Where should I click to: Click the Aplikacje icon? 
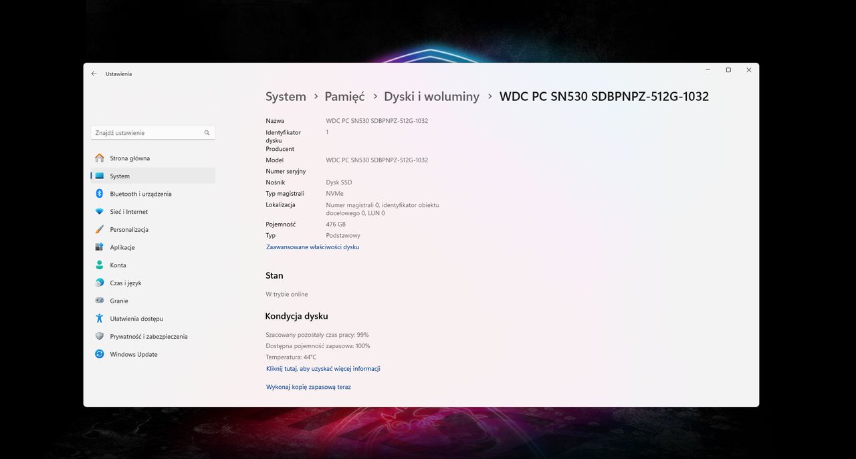(x=100, y=247)
